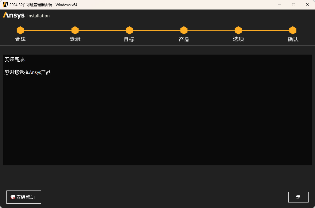Open the 安装帮助 PDF help
The width and height of the screenshot is (315, 208).
[x=24, y=197]
